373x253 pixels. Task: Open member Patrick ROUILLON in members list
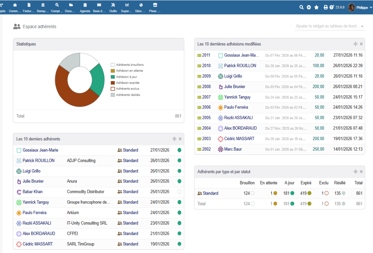coord(38,160)
